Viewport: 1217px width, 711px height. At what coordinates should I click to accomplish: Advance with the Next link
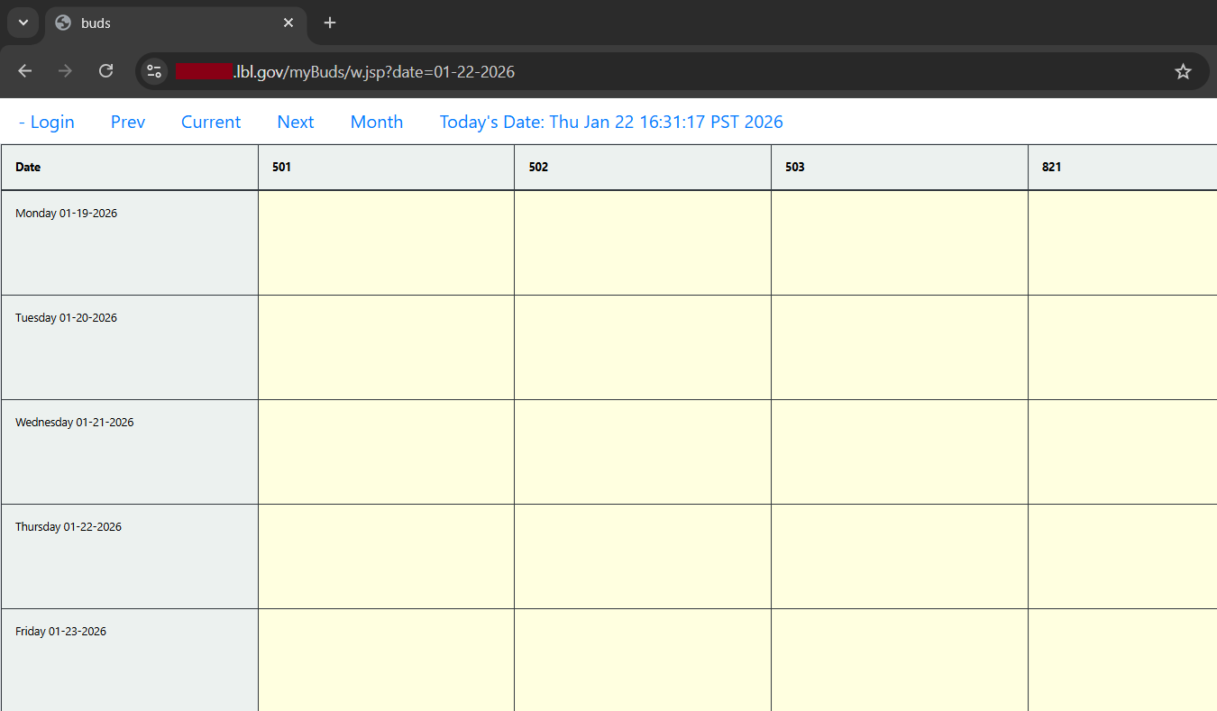pyautogui.click(x=296, y=122)
